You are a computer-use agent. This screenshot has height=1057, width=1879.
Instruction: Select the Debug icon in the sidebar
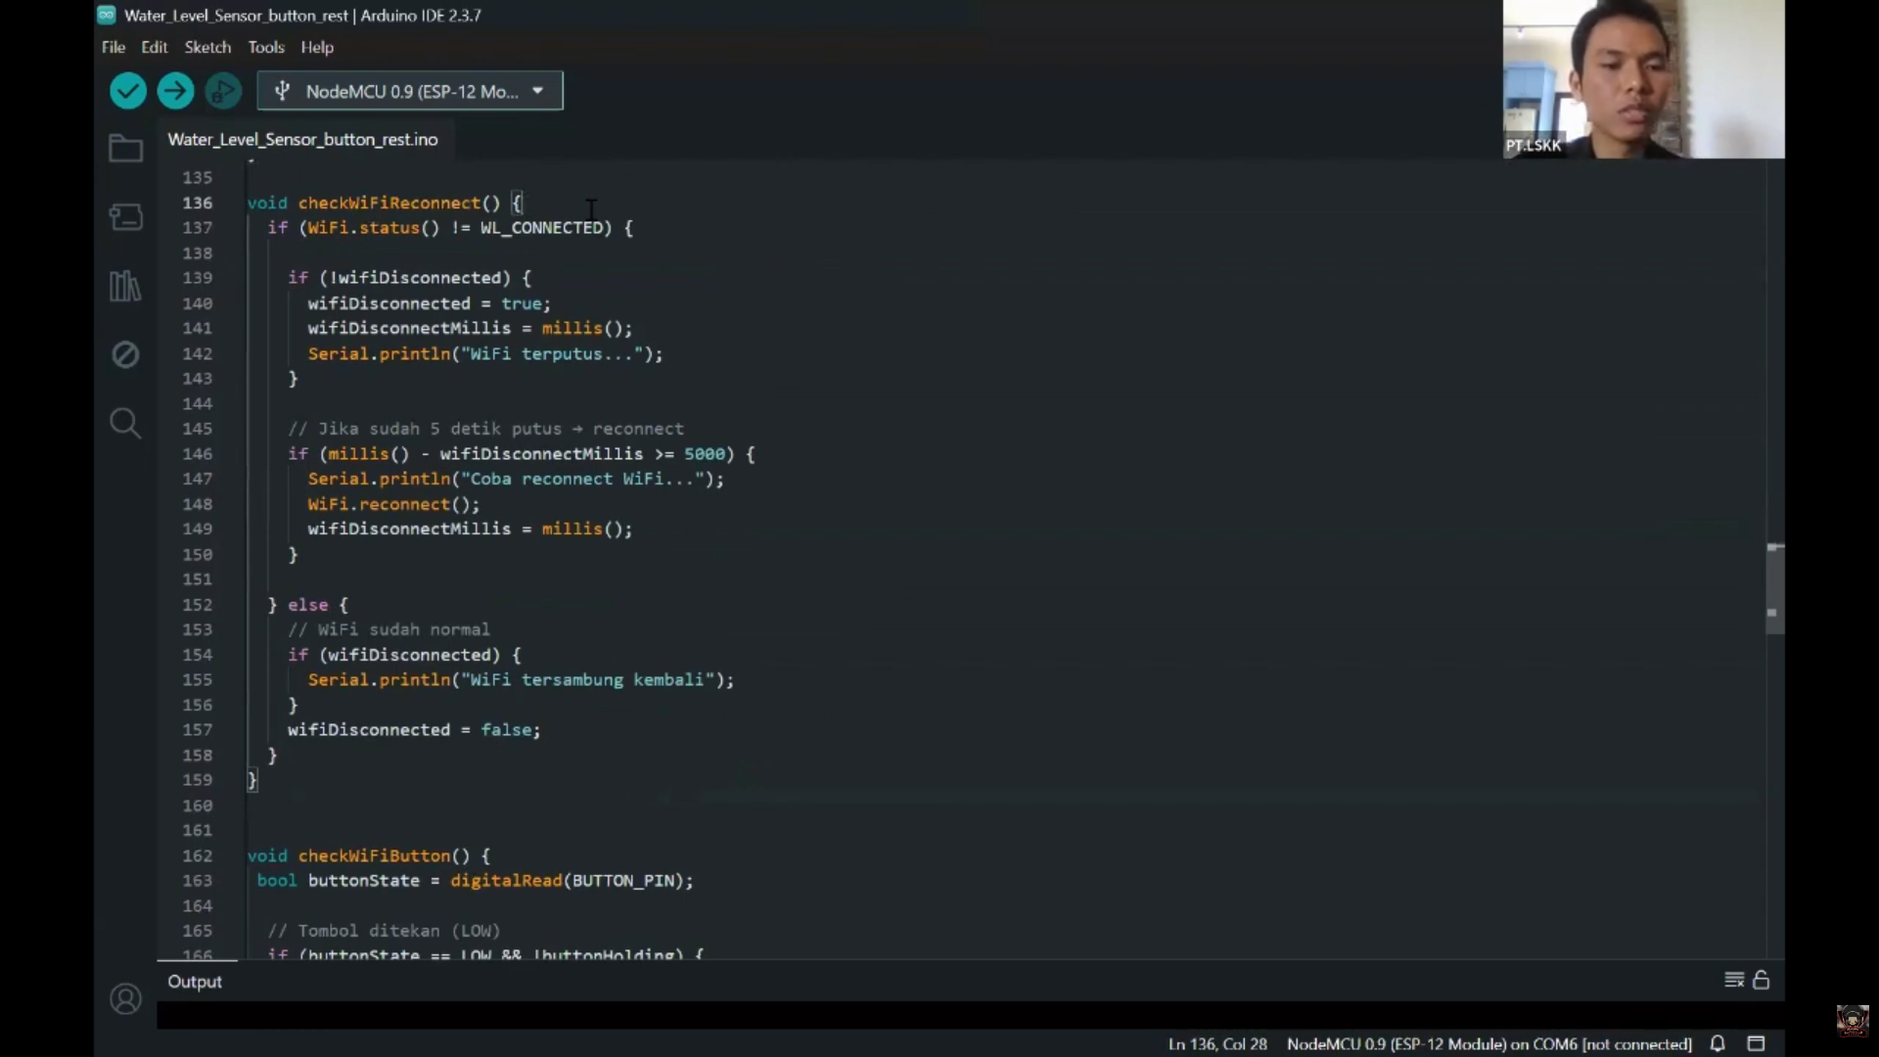coord(125,354)
